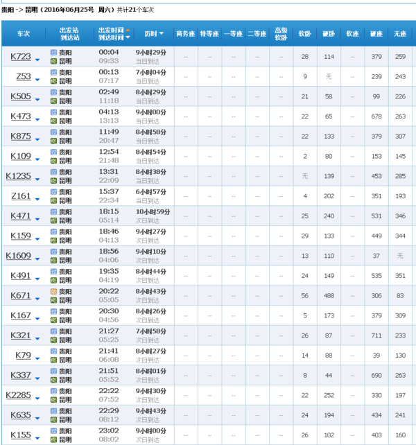Click the orange origin-station icon in the K671 row
416x445 pixels.
[54, 292]
